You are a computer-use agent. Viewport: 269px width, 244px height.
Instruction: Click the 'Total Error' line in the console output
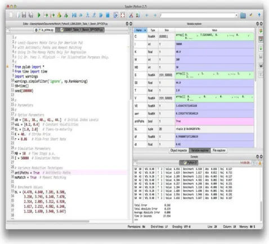(153, 205)
